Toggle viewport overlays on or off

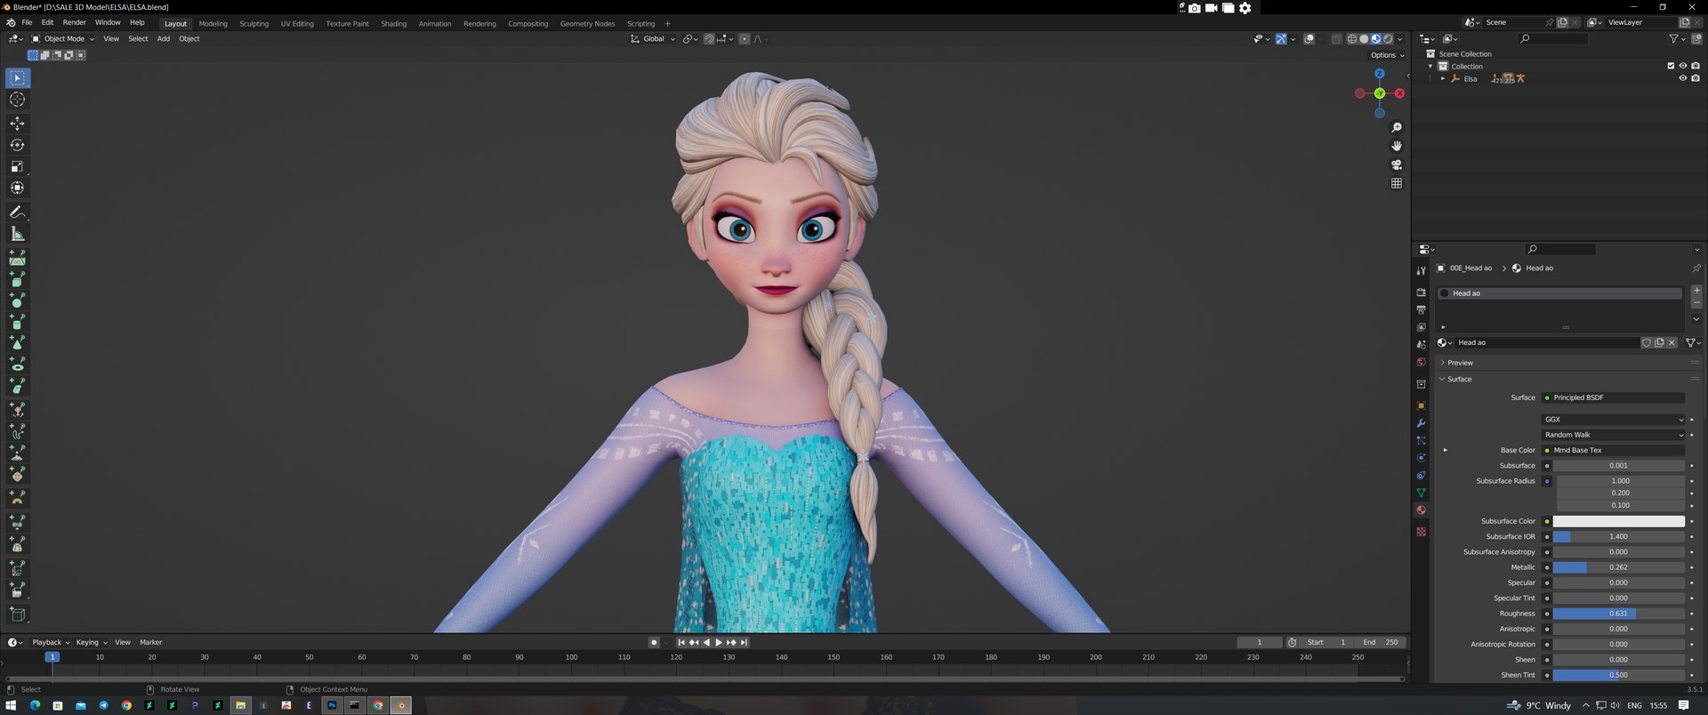[1309, 39]
